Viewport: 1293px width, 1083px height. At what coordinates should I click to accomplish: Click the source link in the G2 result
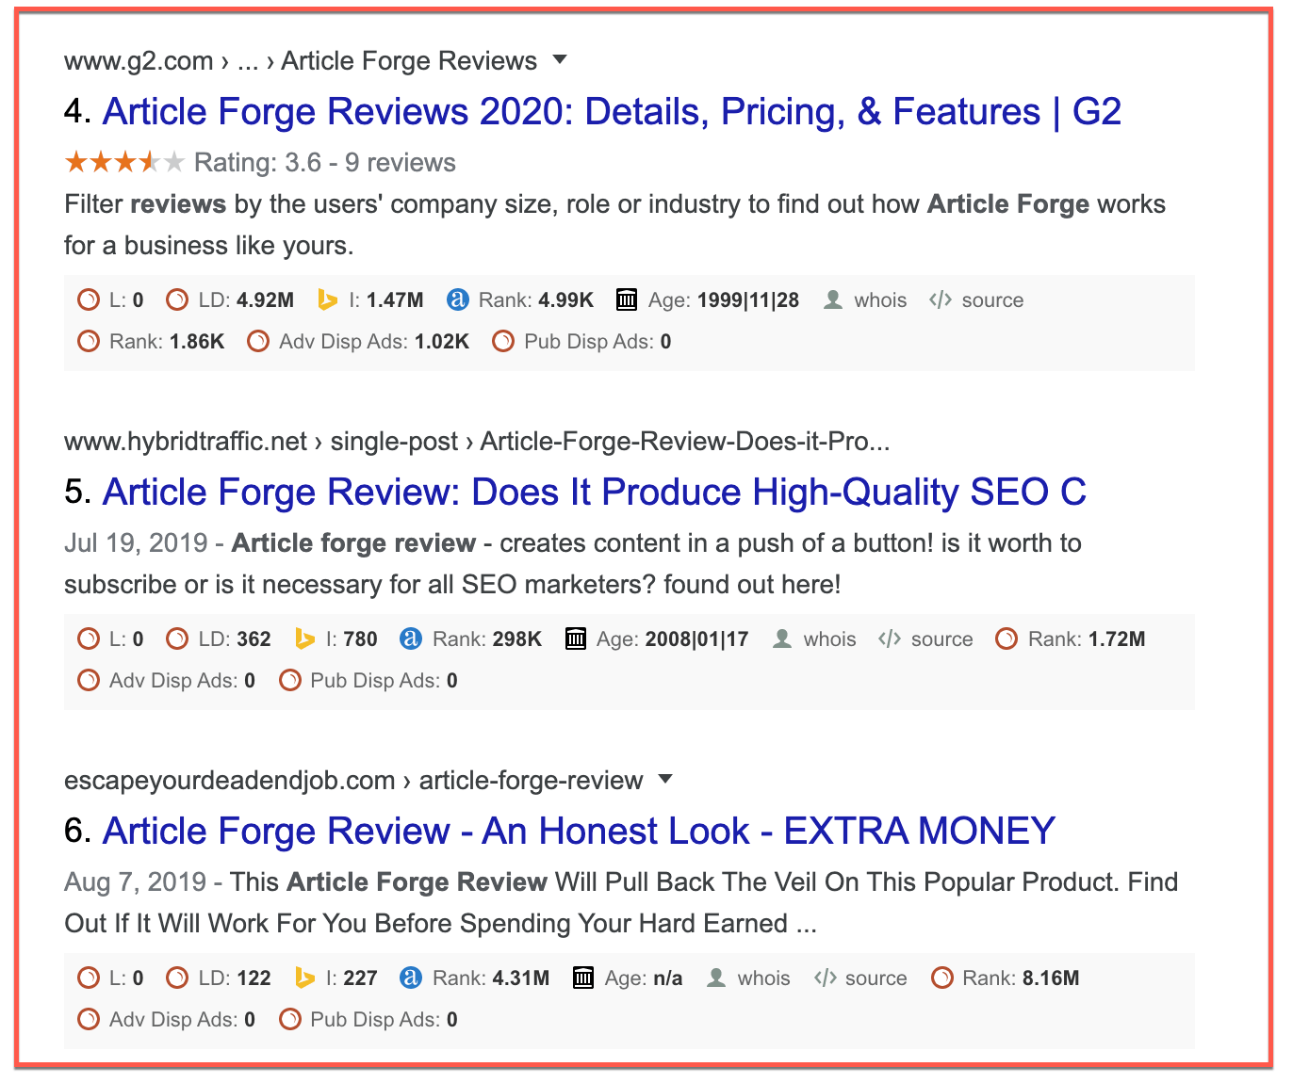992,300
